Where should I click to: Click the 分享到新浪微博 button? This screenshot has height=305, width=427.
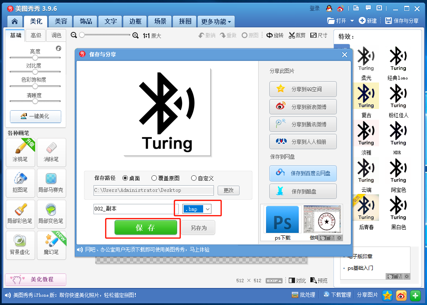click(x=303, y=107)
